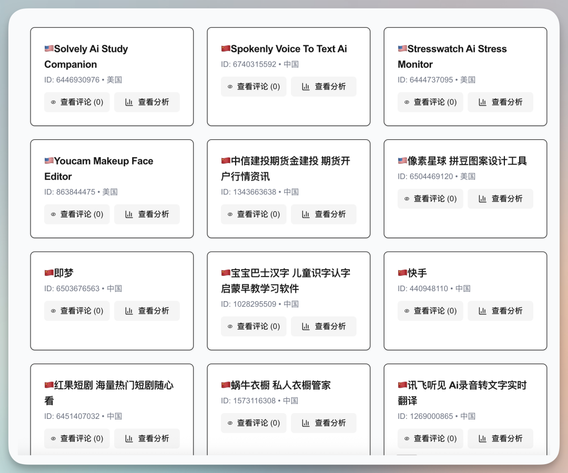Click the China flag beside 宝宝巴士汉字
The width and height of the screenshot is (568, 473).
tap(226, 273)
